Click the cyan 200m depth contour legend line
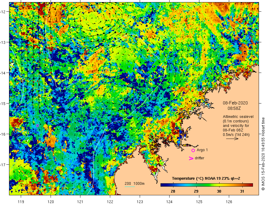 130,187
